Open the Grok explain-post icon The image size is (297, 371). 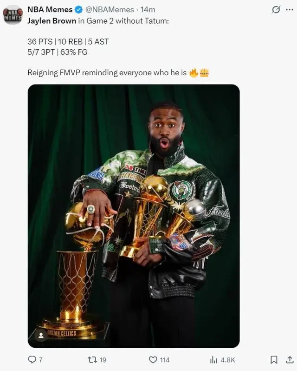(276, 10)
